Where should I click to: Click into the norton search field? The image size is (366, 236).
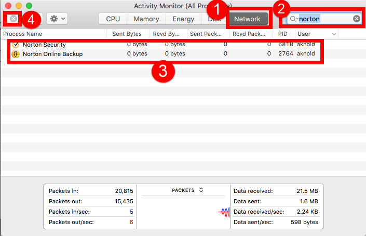point(324,19)
